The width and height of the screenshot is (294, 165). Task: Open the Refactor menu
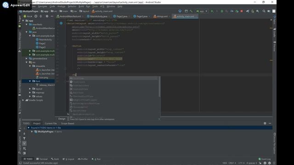click(x=72, y=6)
